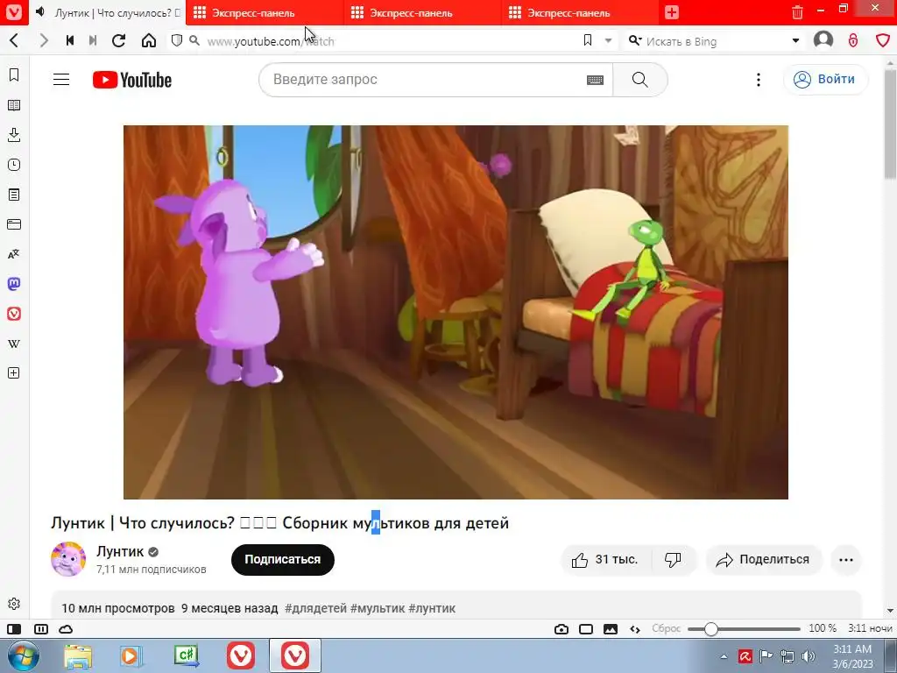Reload the current page
The image size is (897, 673).
tap(118, 40)
